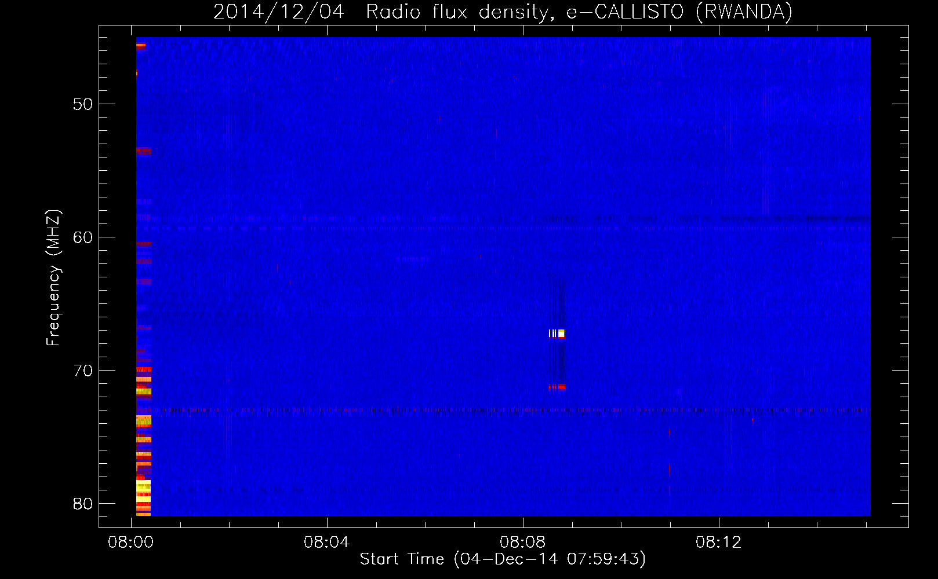
Task: Click the bright white burst near 67 MHz
Action: pos(557,334)
